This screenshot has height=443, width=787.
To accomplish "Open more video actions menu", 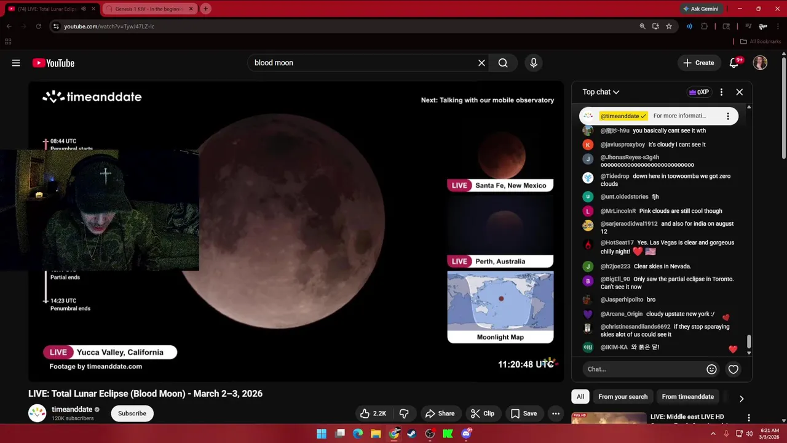I will click(556, 413).
